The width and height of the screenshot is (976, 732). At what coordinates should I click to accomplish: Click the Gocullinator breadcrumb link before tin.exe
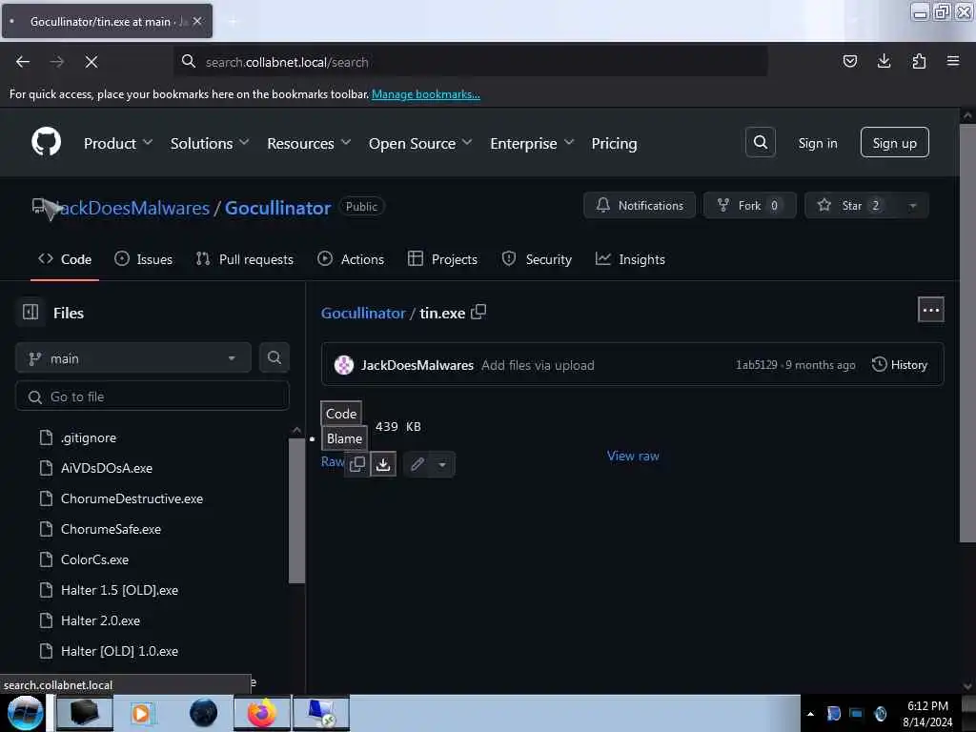pyautogui.click(x=363, y=313)
